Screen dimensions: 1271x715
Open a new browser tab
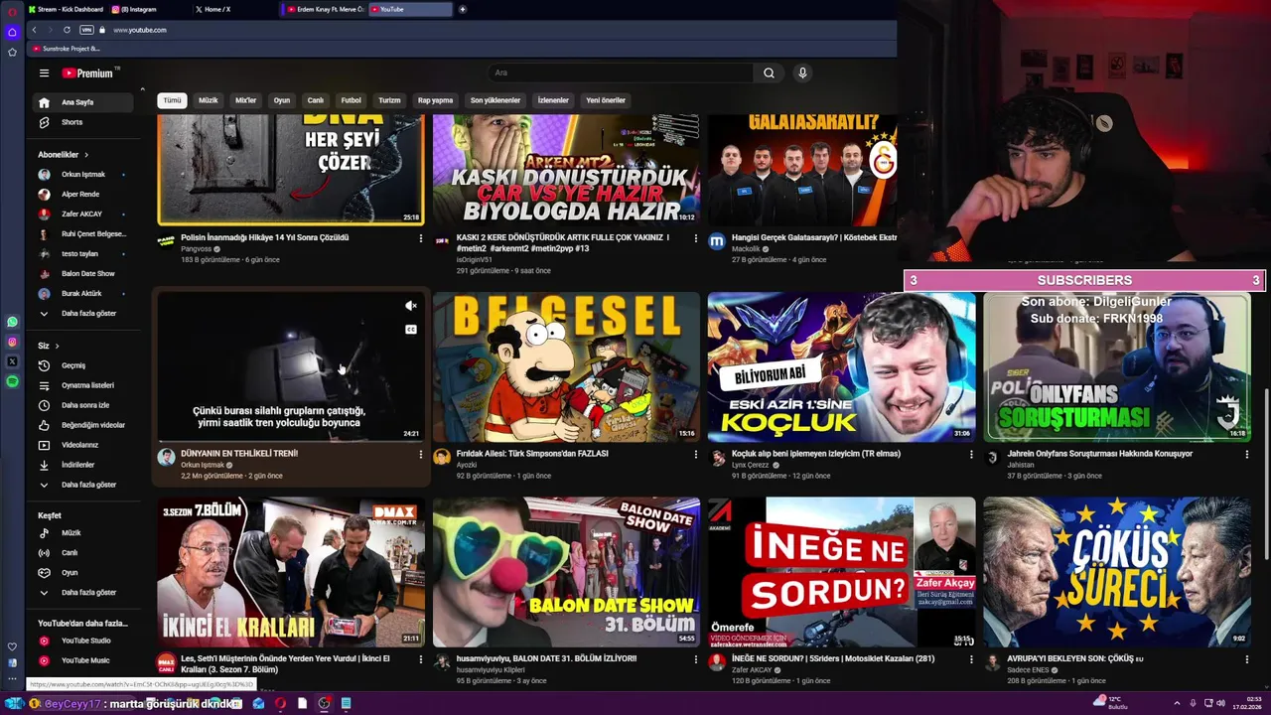pos(462,9)
